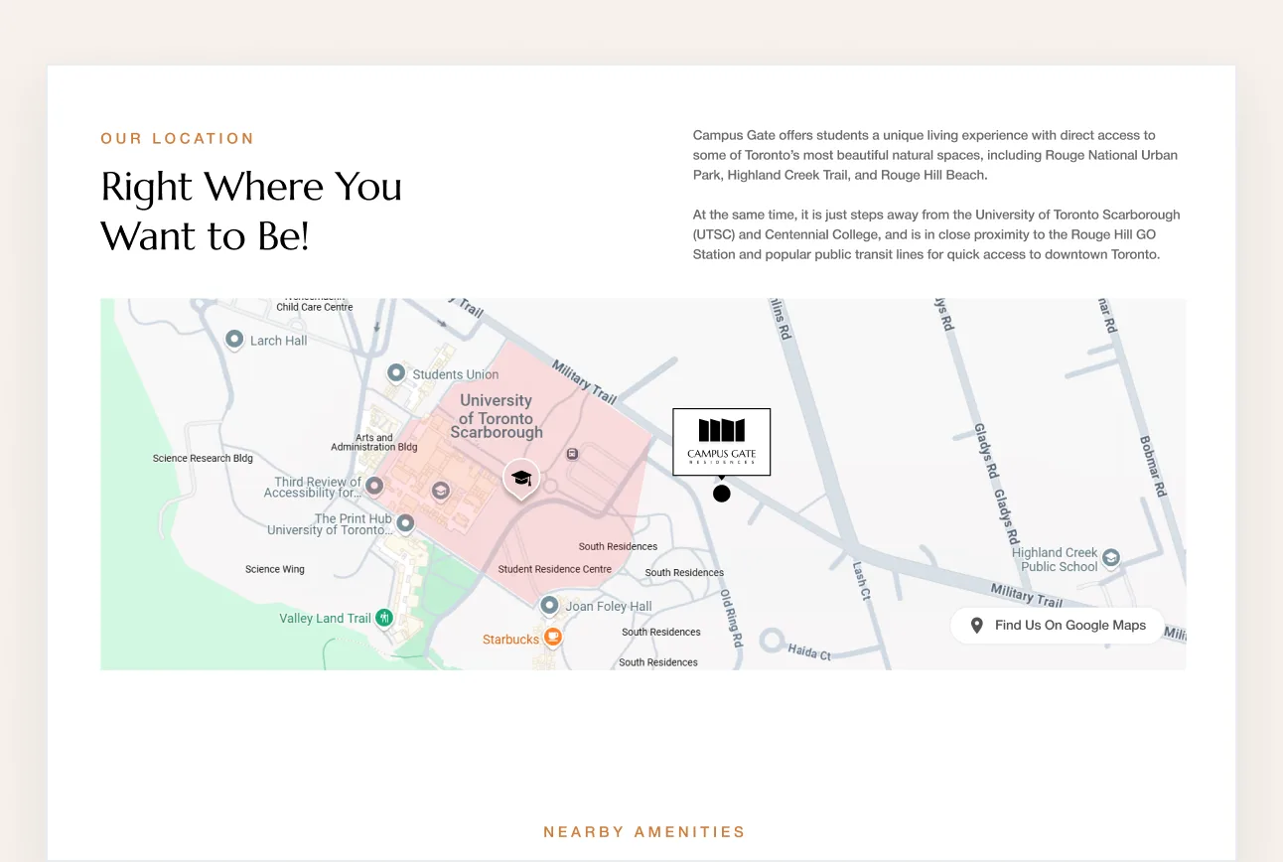
Task: Click the Students Union text label
Action: (x=456, y=374)
